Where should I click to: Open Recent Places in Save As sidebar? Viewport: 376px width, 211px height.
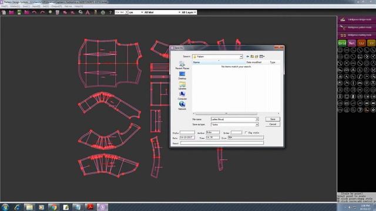[182, 65]
